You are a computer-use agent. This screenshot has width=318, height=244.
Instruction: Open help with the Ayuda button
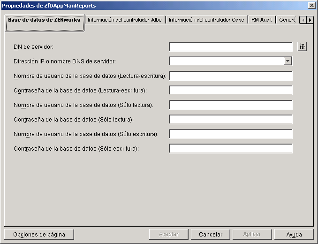[x=294, y=235]
